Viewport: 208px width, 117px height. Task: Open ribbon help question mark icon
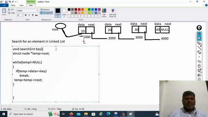pos(206,5)
